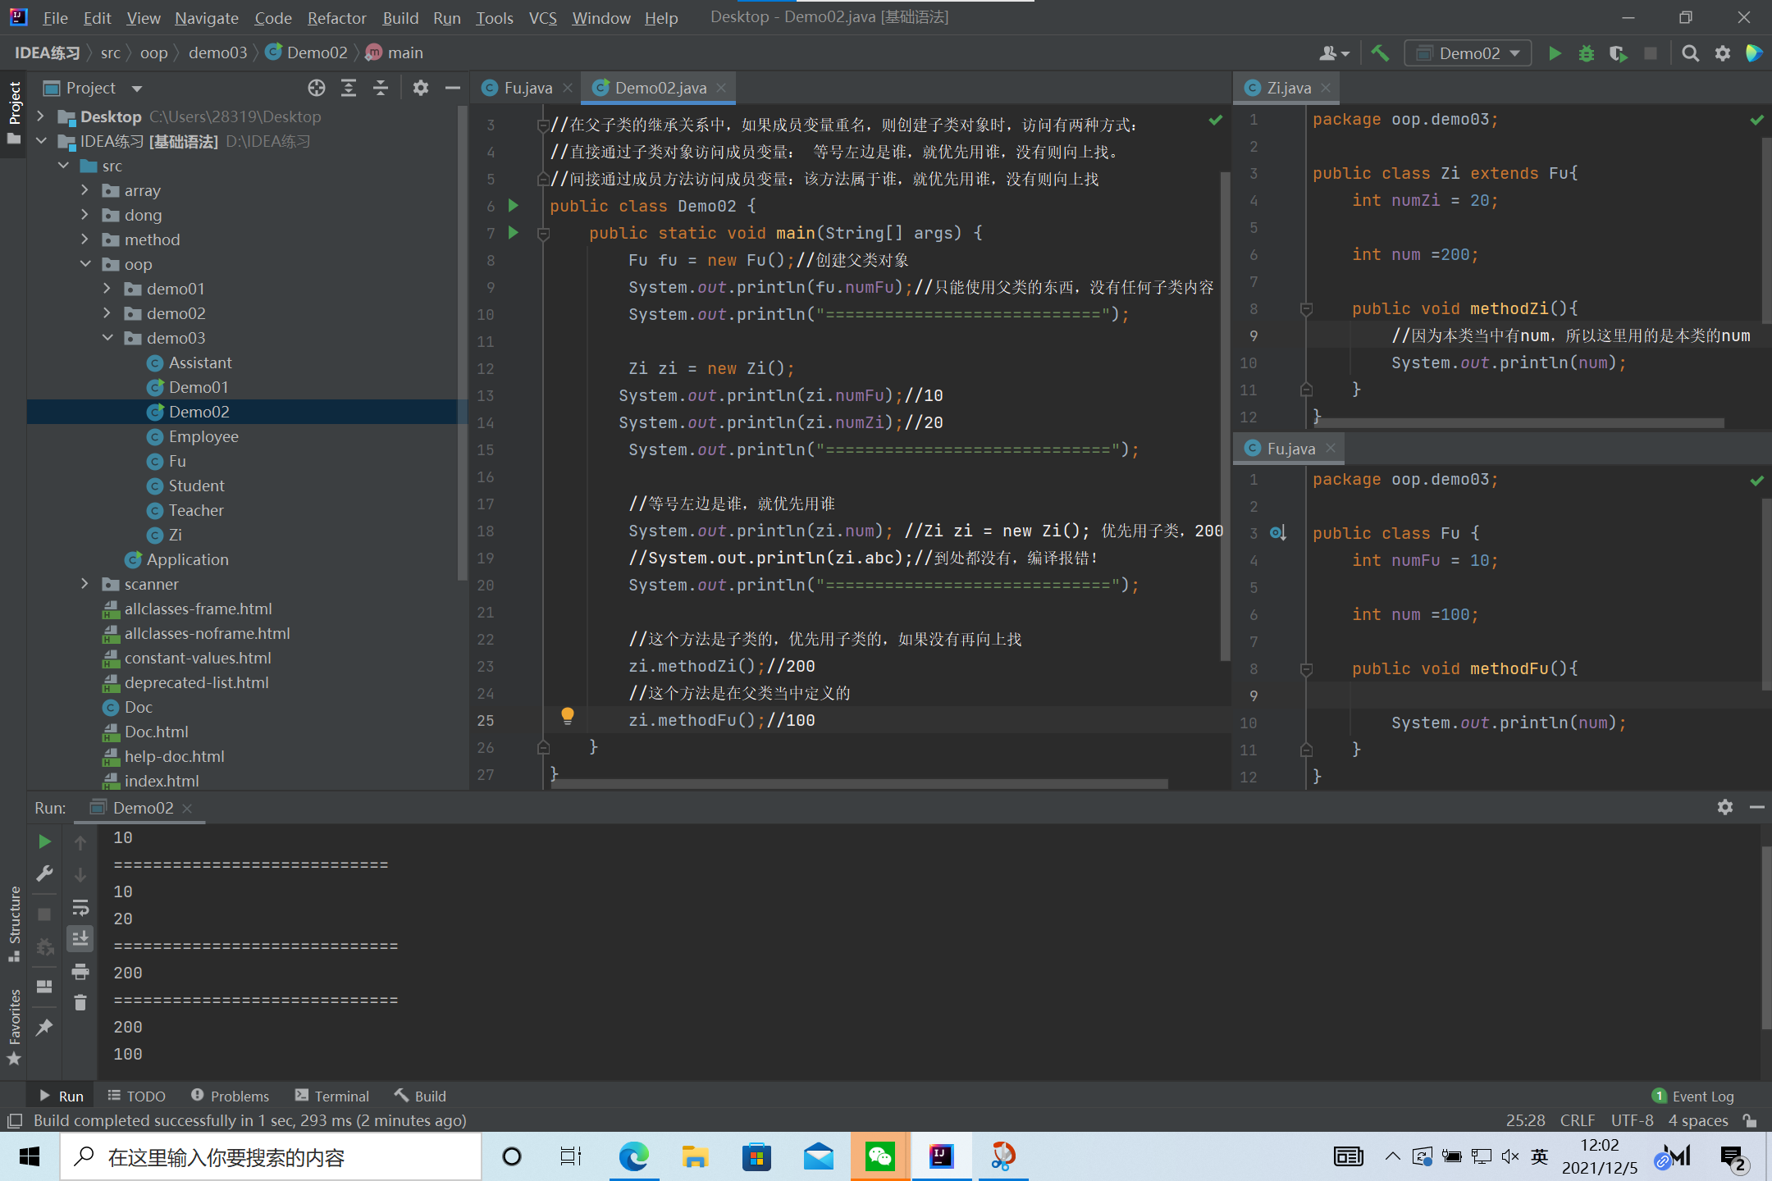
Task: Expand the demo01 folder in project tree
Action: pyautogui.click(x=107, y=289)
